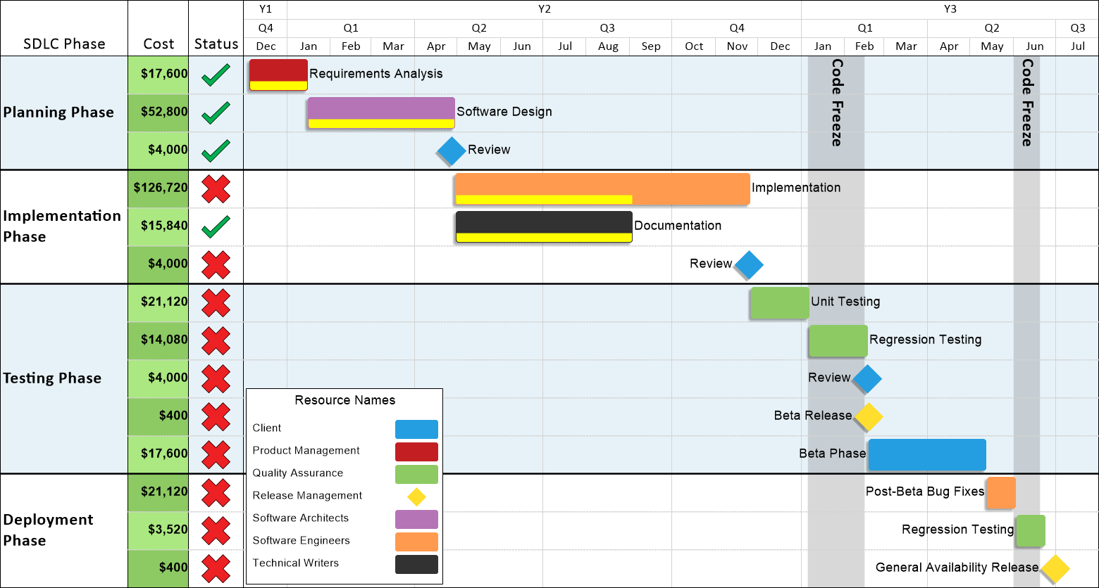
Task: Click the General Availability Release yellow diamond
Action: pos(1055,568)
